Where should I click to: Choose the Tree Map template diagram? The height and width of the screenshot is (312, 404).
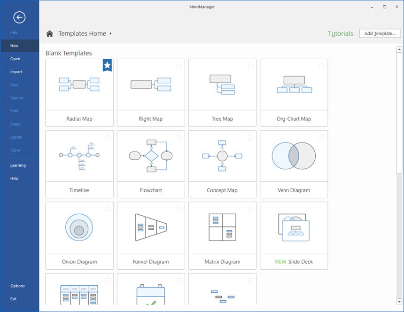coord(222,85)
